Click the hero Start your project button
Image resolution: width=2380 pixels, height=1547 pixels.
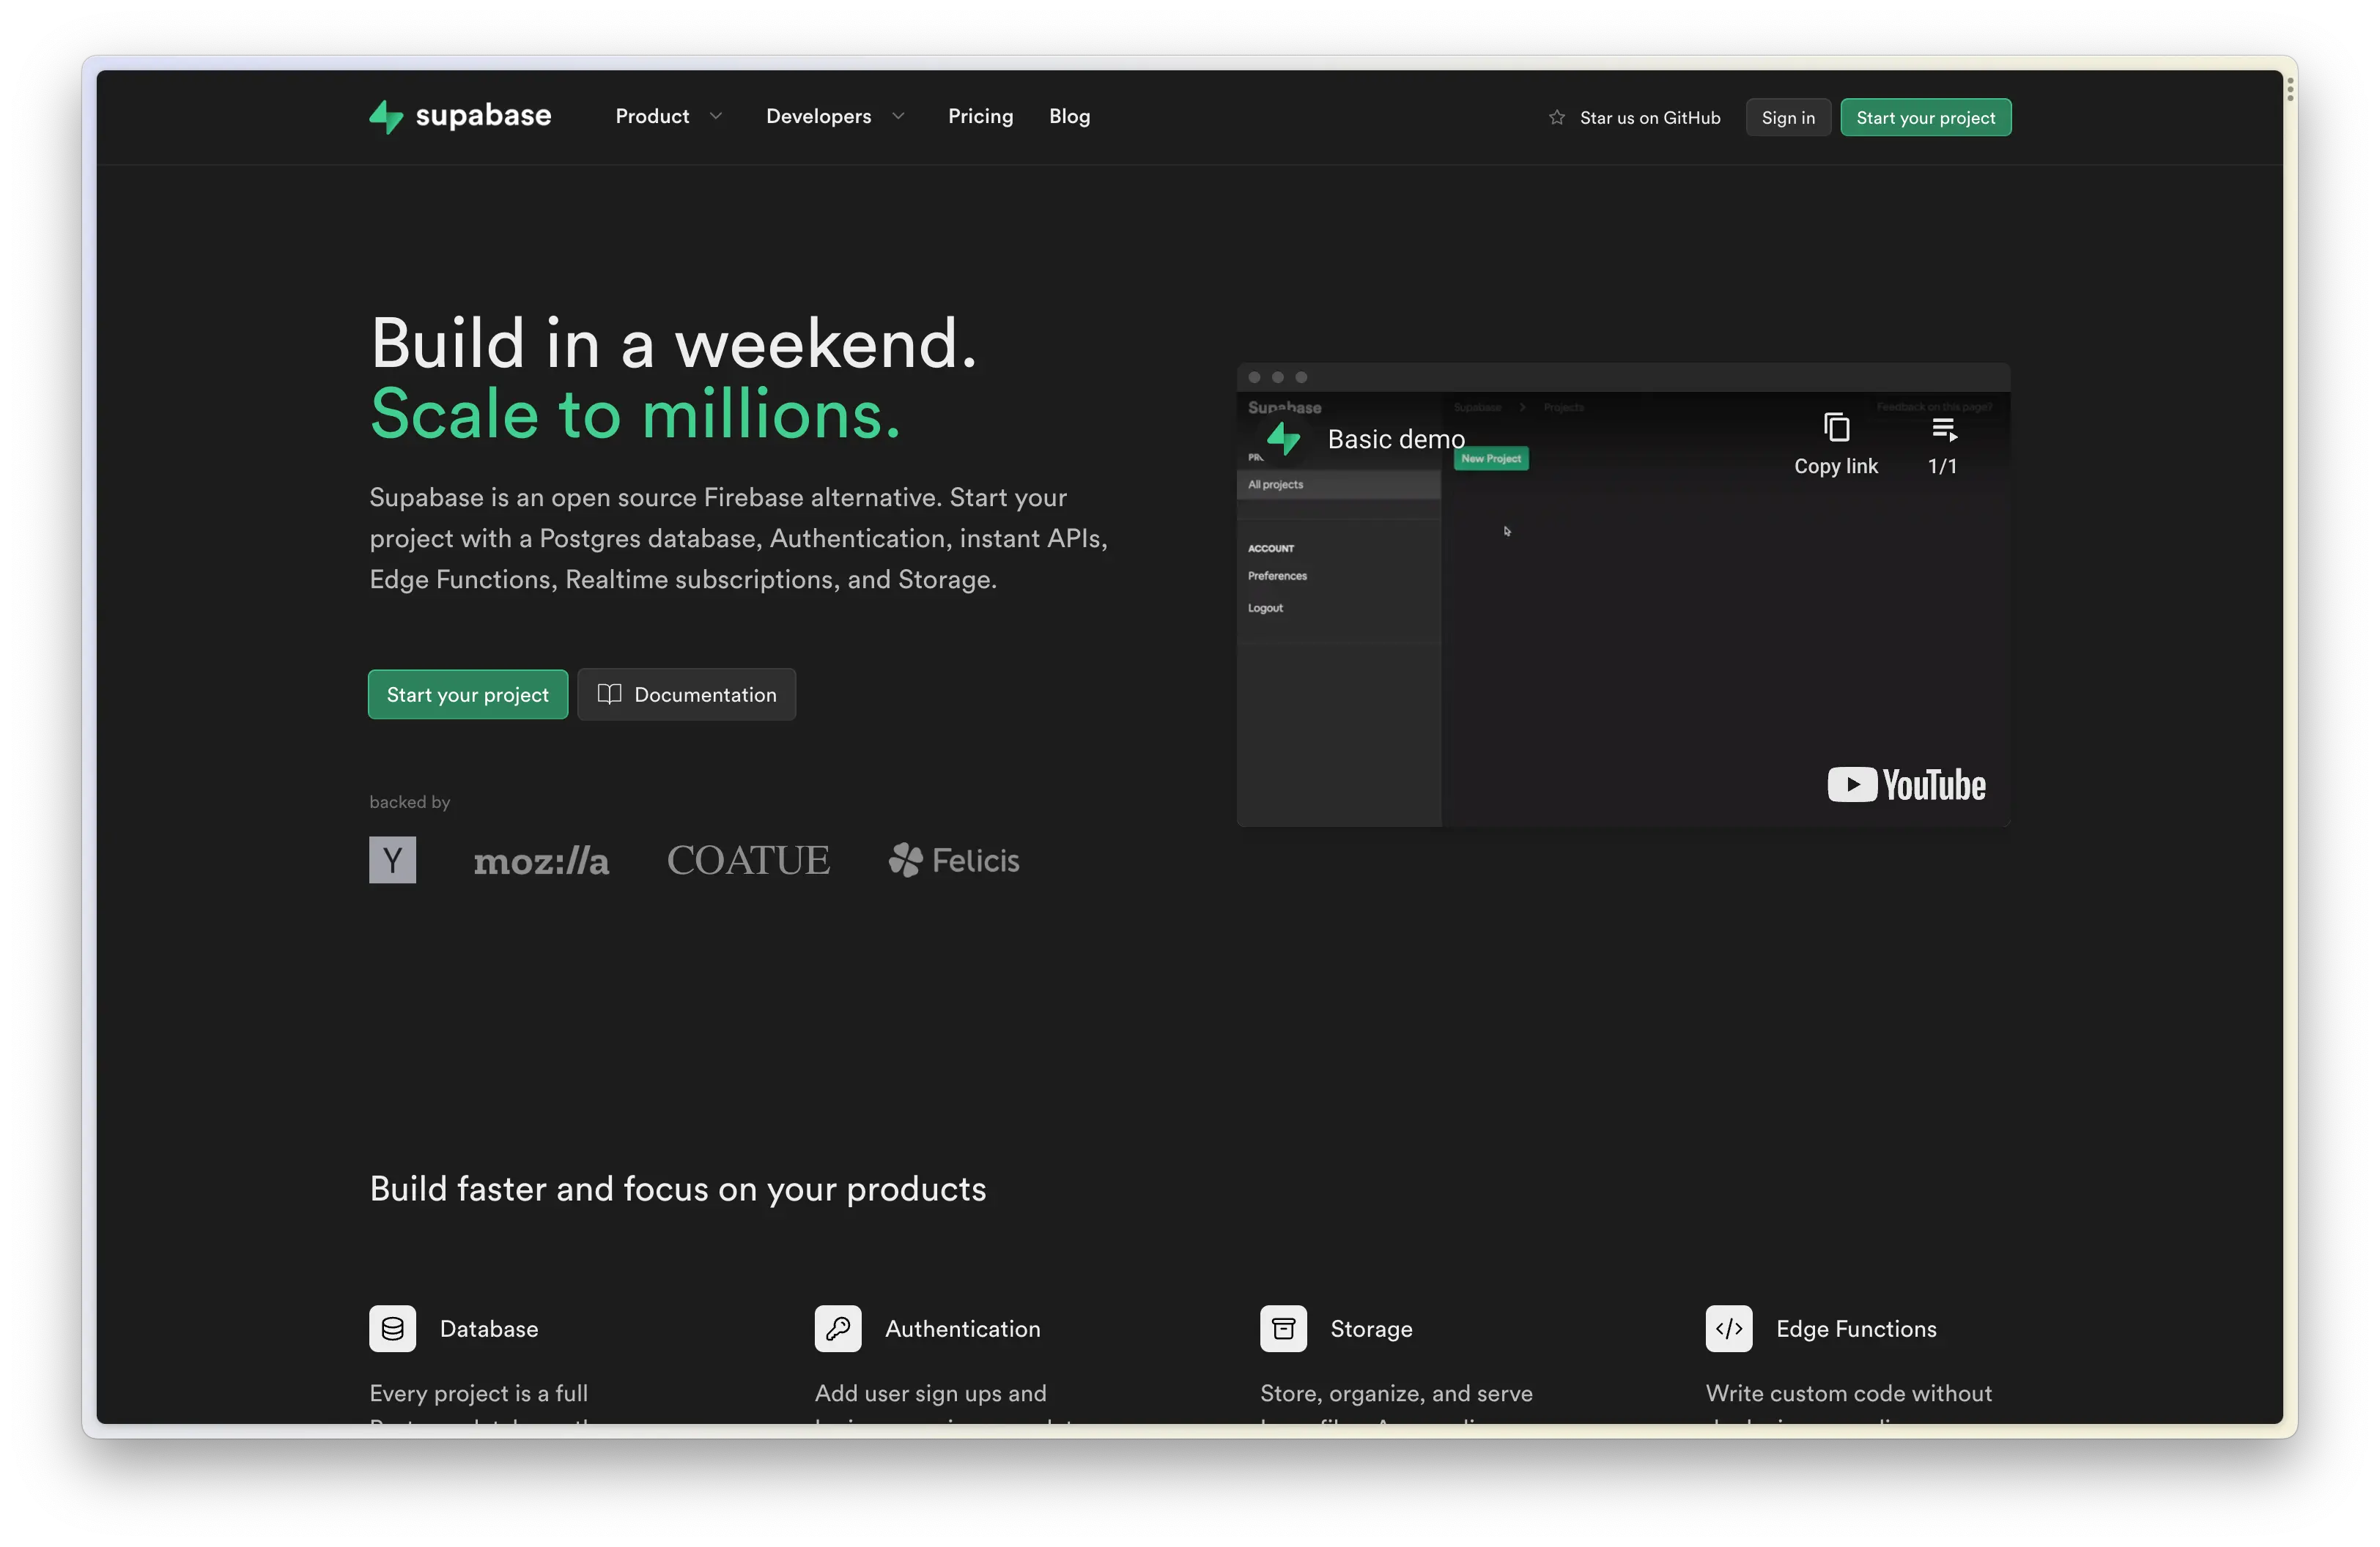[x=468, y=694]
